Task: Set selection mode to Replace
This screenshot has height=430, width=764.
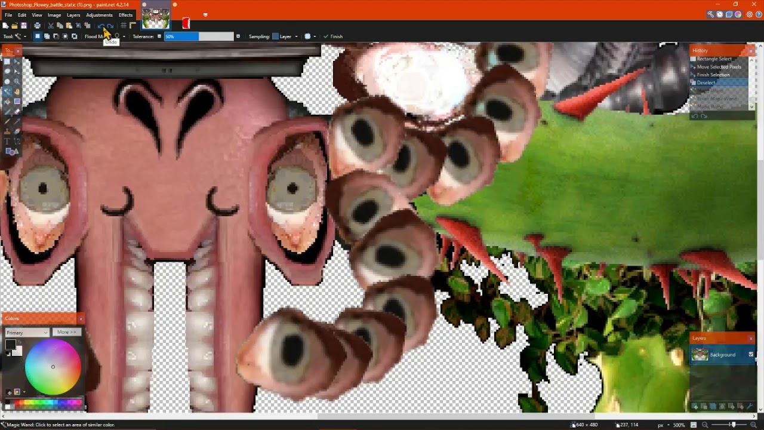Action: point(37,36)
